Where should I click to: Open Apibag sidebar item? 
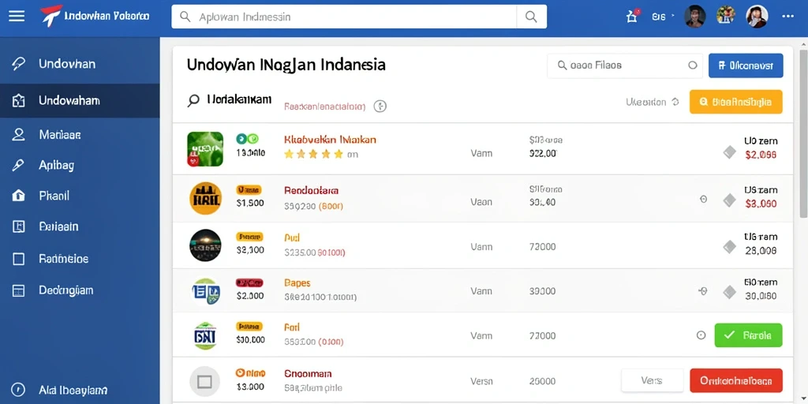coord(80,166)
